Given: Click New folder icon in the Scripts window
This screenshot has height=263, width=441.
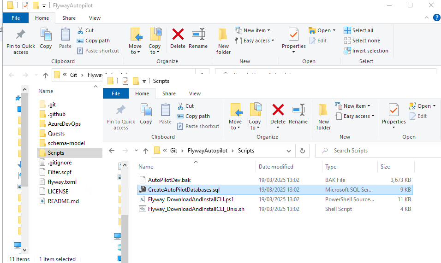Looking at the screenshot, I should click(x=323, y=117).
